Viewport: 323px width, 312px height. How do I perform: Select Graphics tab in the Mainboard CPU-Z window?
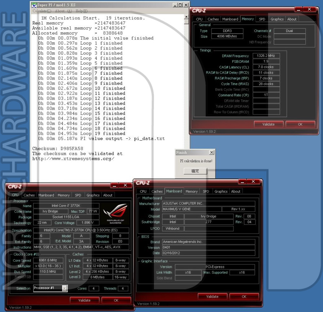[x=221, y=191]
